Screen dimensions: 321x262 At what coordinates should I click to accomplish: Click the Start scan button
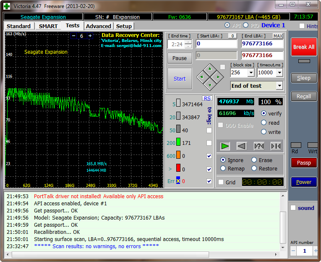(x=180, y=79)
